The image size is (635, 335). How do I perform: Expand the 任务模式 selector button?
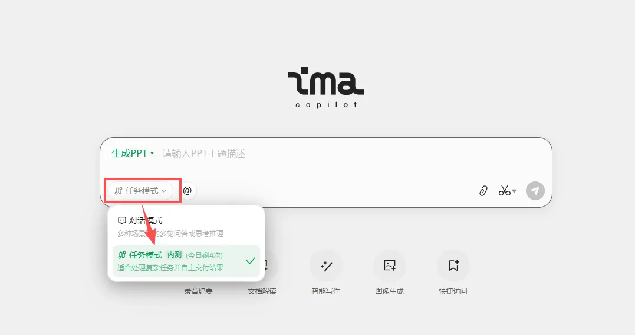tap(140, 191)
